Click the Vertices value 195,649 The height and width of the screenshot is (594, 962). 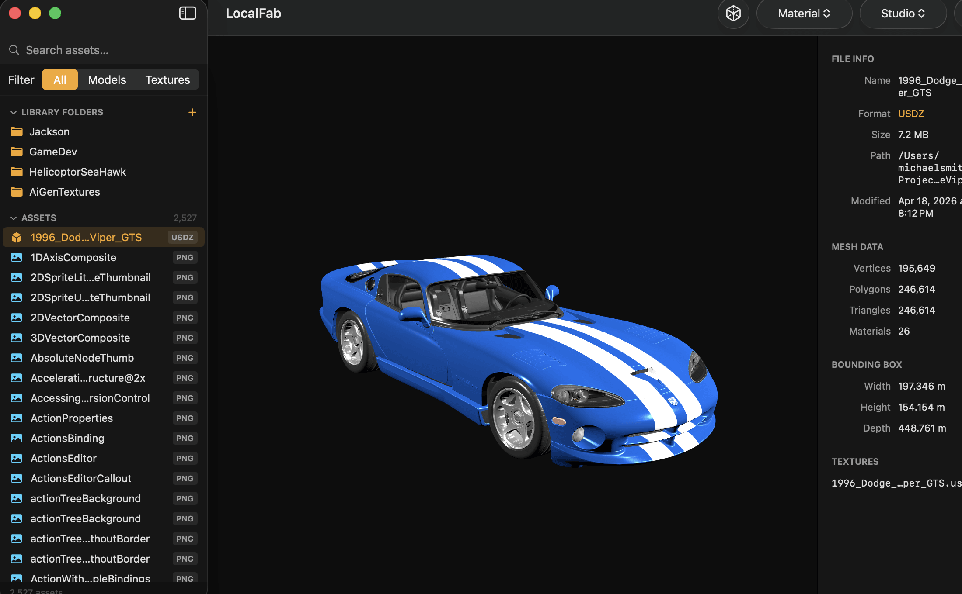tap(917, 268)
